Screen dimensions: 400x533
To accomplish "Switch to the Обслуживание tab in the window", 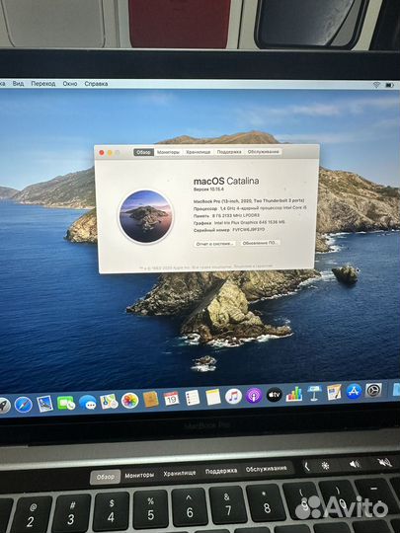I will click(x=264, y=152).
